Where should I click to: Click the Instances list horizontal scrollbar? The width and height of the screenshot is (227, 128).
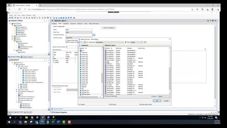pyautogui.click(x=90, y=97)
